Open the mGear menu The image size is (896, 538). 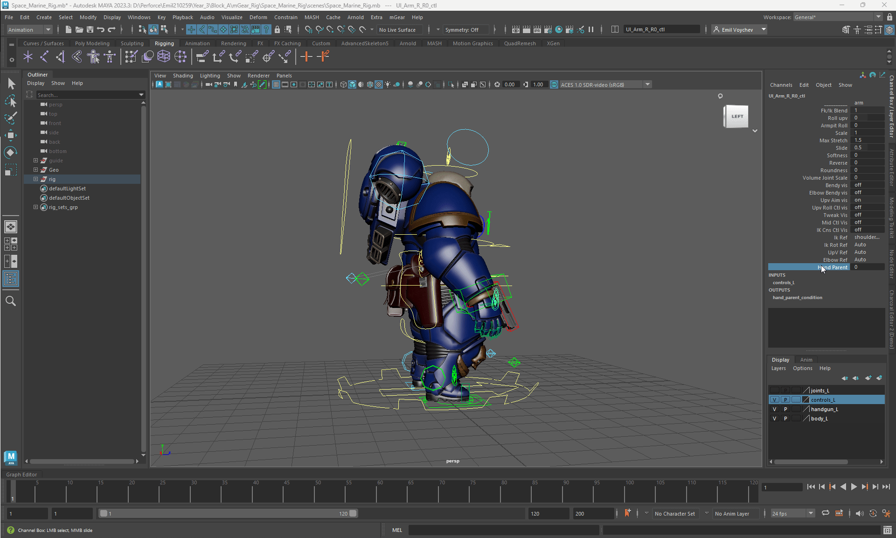[x=397, y=17]
